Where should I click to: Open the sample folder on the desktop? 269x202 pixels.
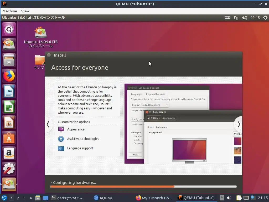point(39,62)
